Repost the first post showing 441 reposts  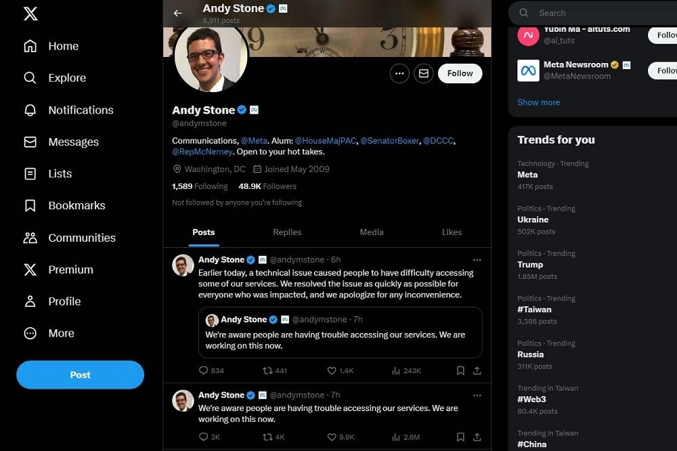tap(275, 370)
